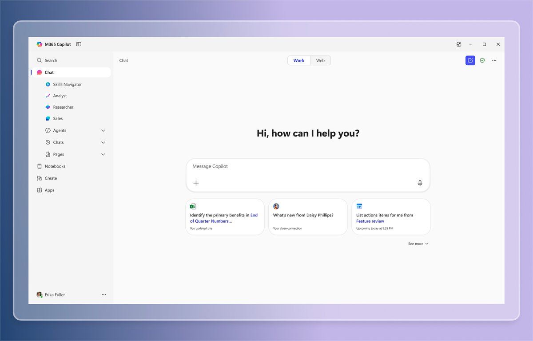Screen dimensions: 533x341
Task: Click the Feature review link
Action: 370,221
